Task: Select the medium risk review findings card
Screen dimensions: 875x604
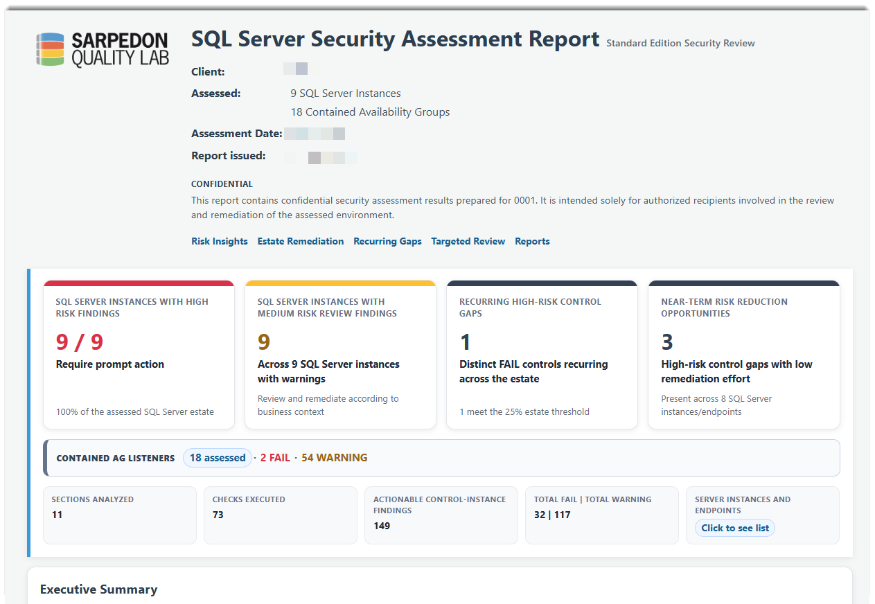Action: click(x=340, y=355)
